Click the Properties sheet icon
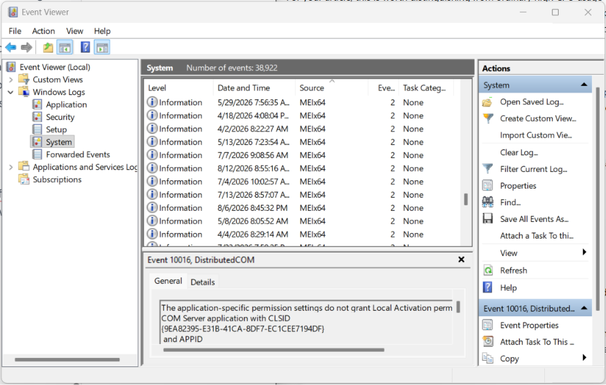This screenshot has height=385, width=606. pyautogui.click(x=488, y=186)
